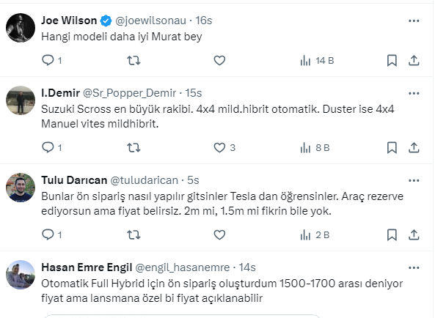Image resolution: width=446 pixels, height=318 pixels.
Task: Open more options on Hasan Emre Engil's tweet
Action: click(414, 267)
